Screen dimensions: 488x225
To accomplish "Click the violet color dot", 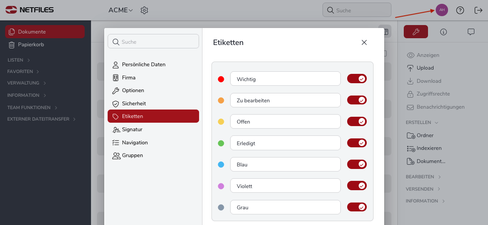I will (221, 186).
